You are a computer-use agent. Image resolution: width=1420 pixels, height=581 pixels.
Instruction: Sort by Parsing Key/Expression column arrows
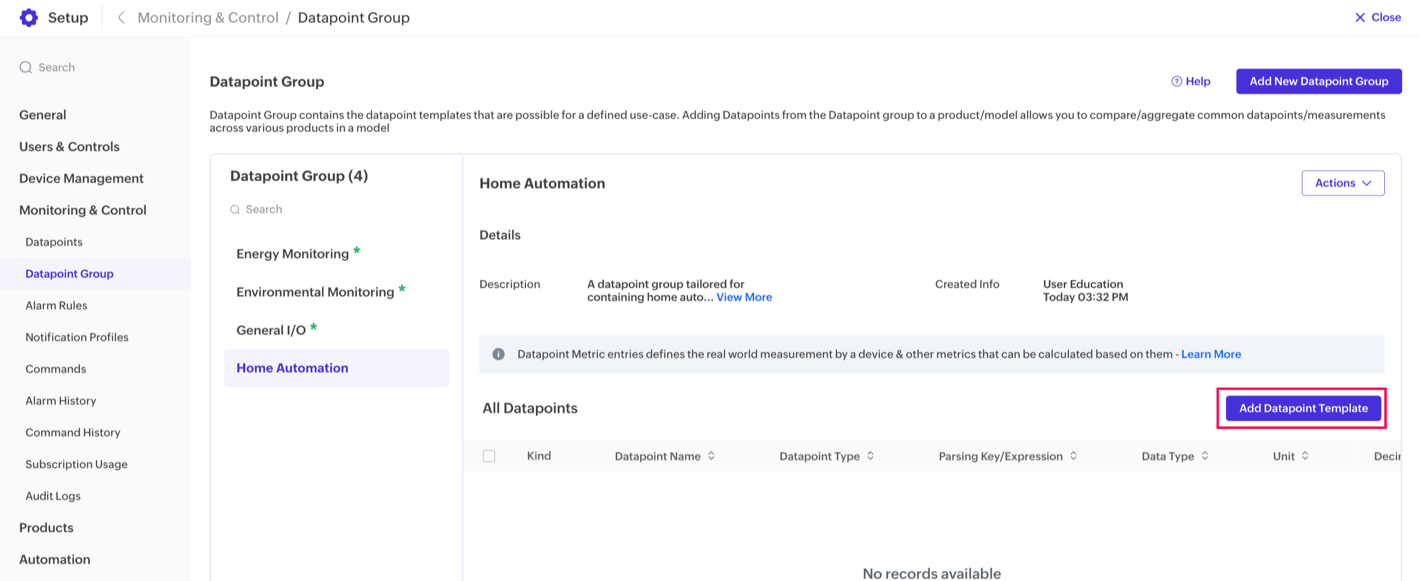click(x=1073, y=456)
